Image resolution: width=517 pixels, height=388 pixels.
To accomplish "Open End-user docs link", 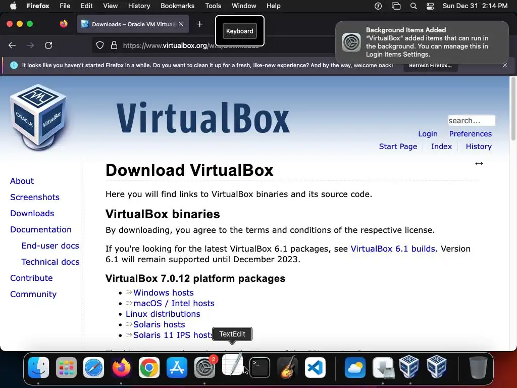I will pyautogui.click(x=50, y=246).
